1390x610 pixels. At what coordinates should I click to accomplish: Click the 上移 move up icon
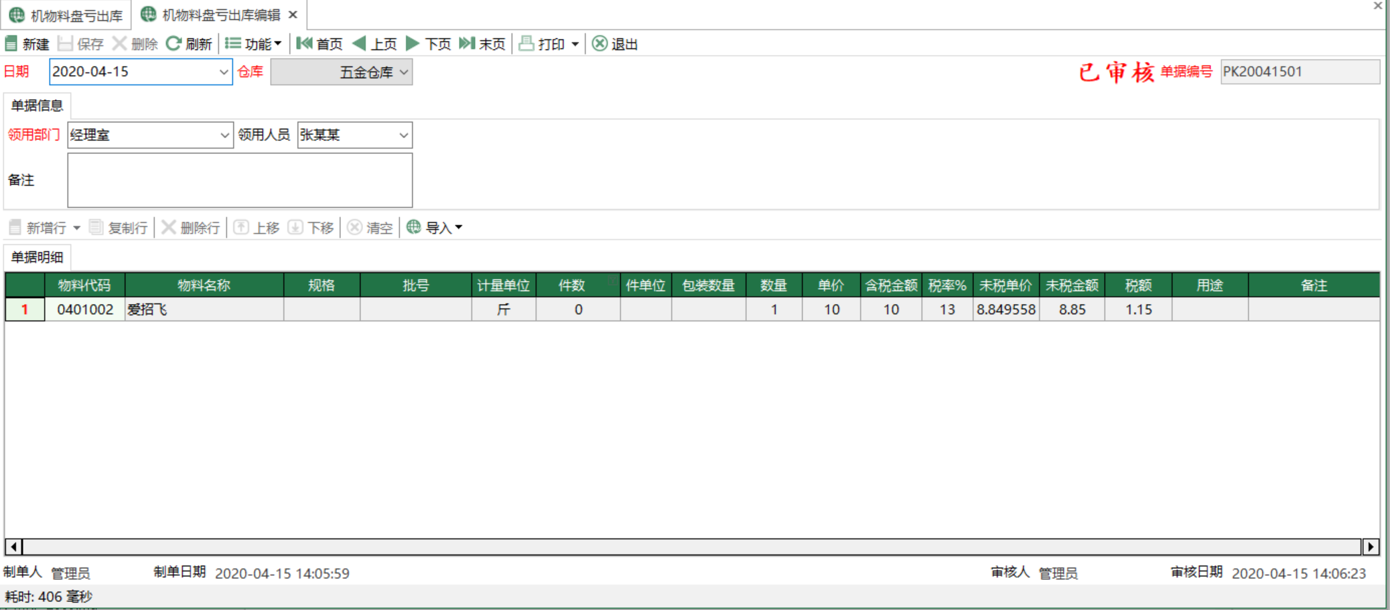241,228
